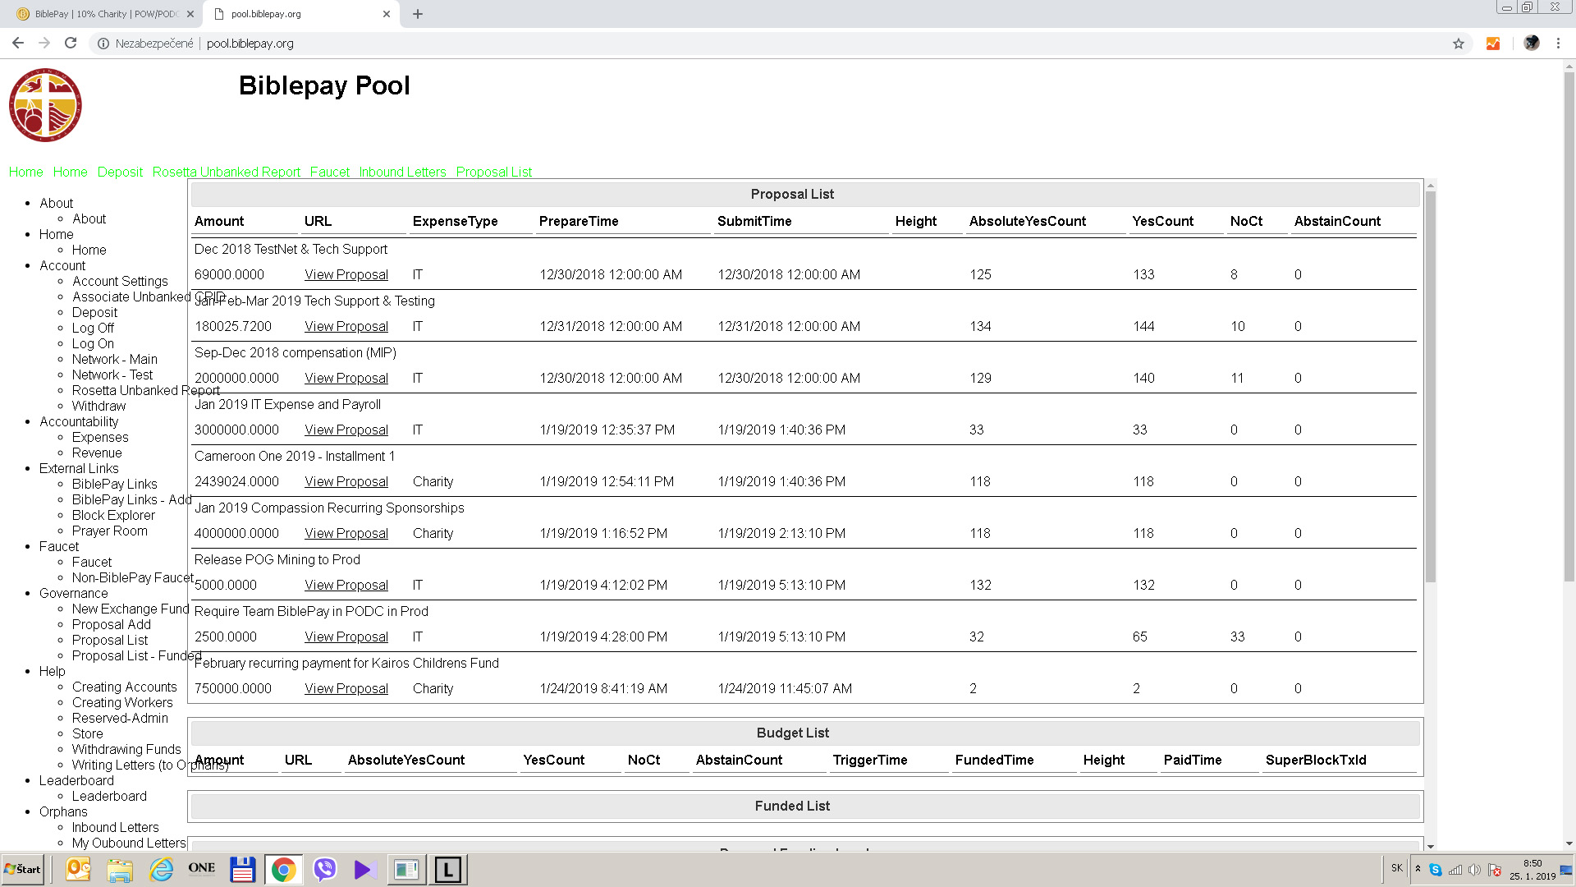This screenshot has height=887, width=1576.
Task: Open the ONE app on taskbar
Action: pos(202,868)
